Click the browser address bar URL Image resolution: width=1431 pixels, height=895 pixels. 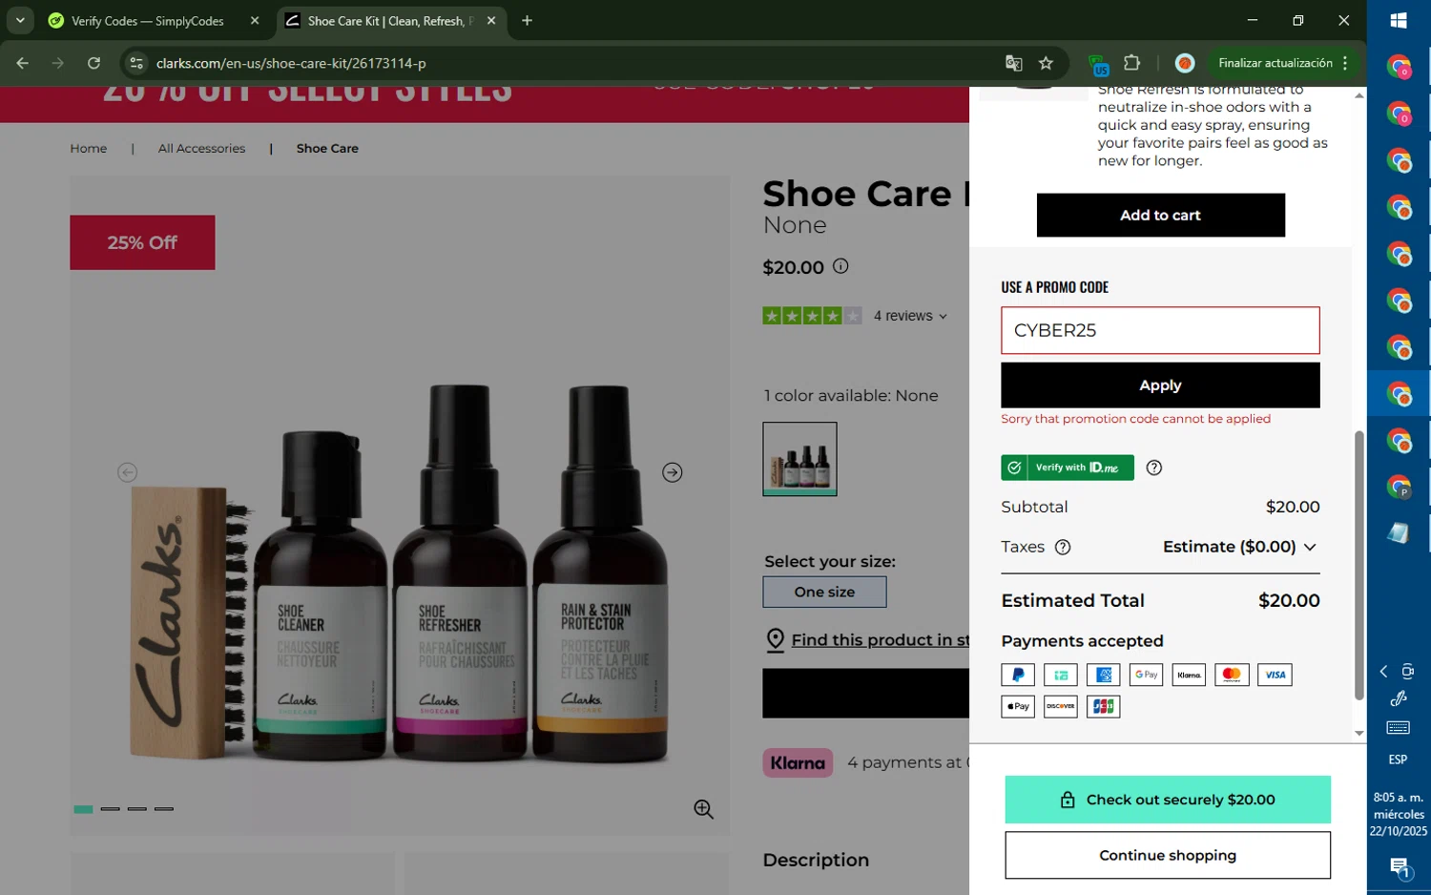291,63
